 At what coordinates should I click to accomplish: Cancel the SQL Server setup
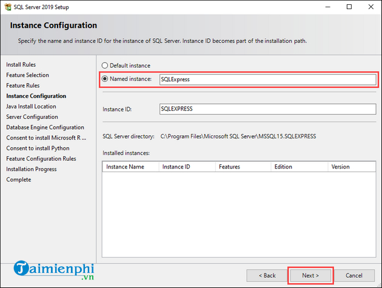click(354, 276)
